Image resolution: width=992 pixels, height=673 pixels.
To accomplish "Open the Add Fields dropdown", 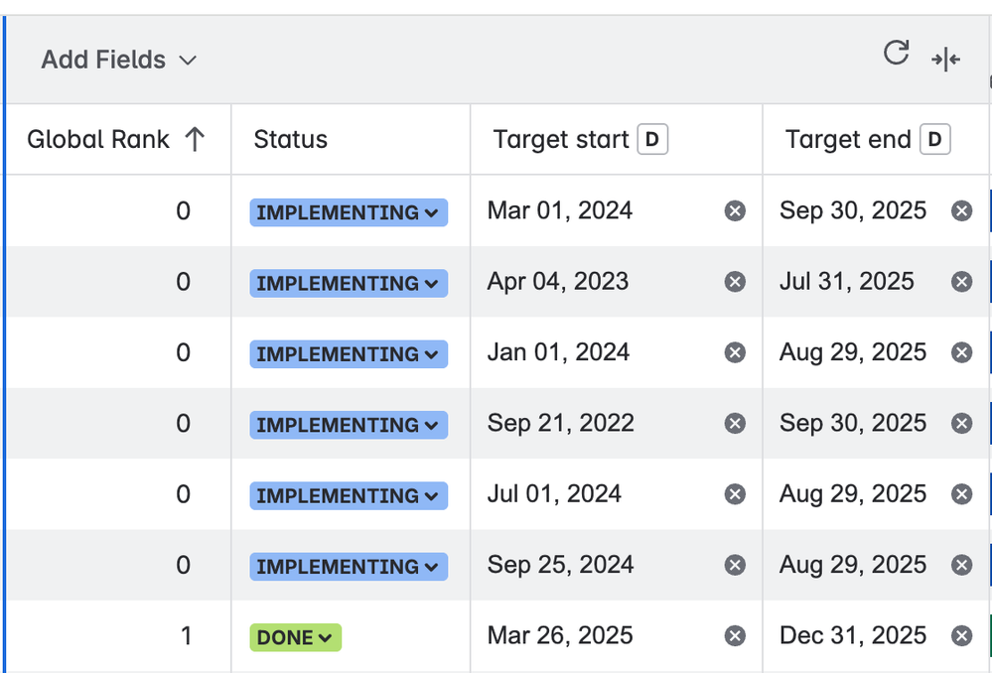I will click(119, 61).
